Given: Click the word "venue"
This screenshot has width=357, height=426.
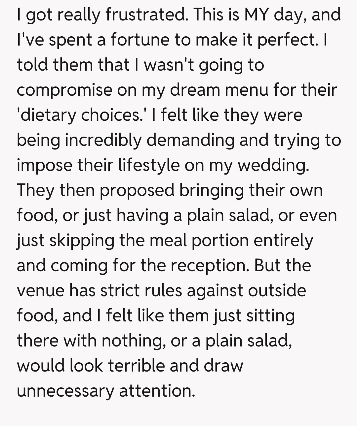Looking at the screenshot, I should (40, 291).
